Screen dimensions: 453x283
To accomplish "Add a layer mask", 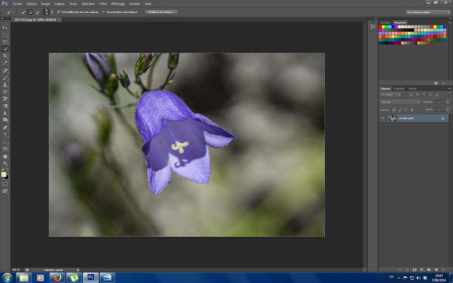I will [x=414, y=270].
